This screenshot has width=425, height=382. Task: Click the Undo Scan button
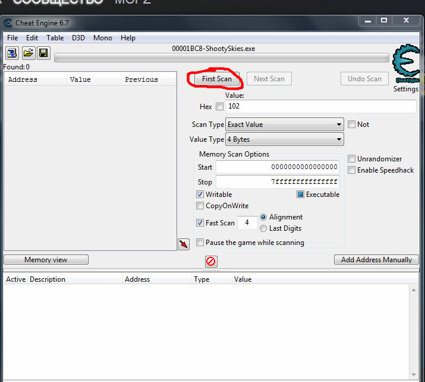click(x=364, y=79)
